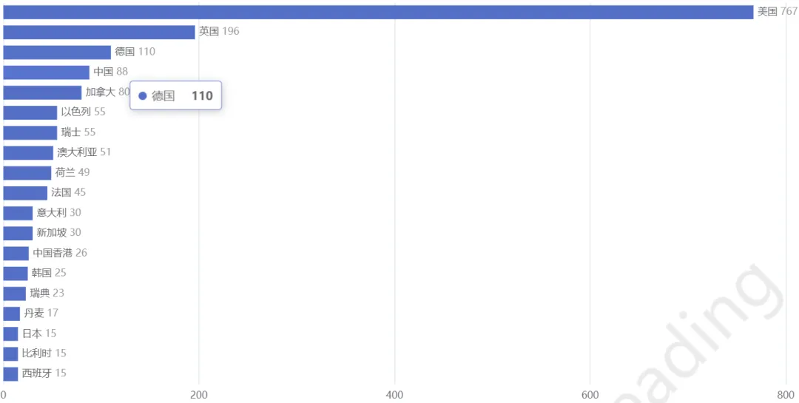799x403 pixels.
Task: Select the 韩国 bar showing 25
Action: (16, 274)
